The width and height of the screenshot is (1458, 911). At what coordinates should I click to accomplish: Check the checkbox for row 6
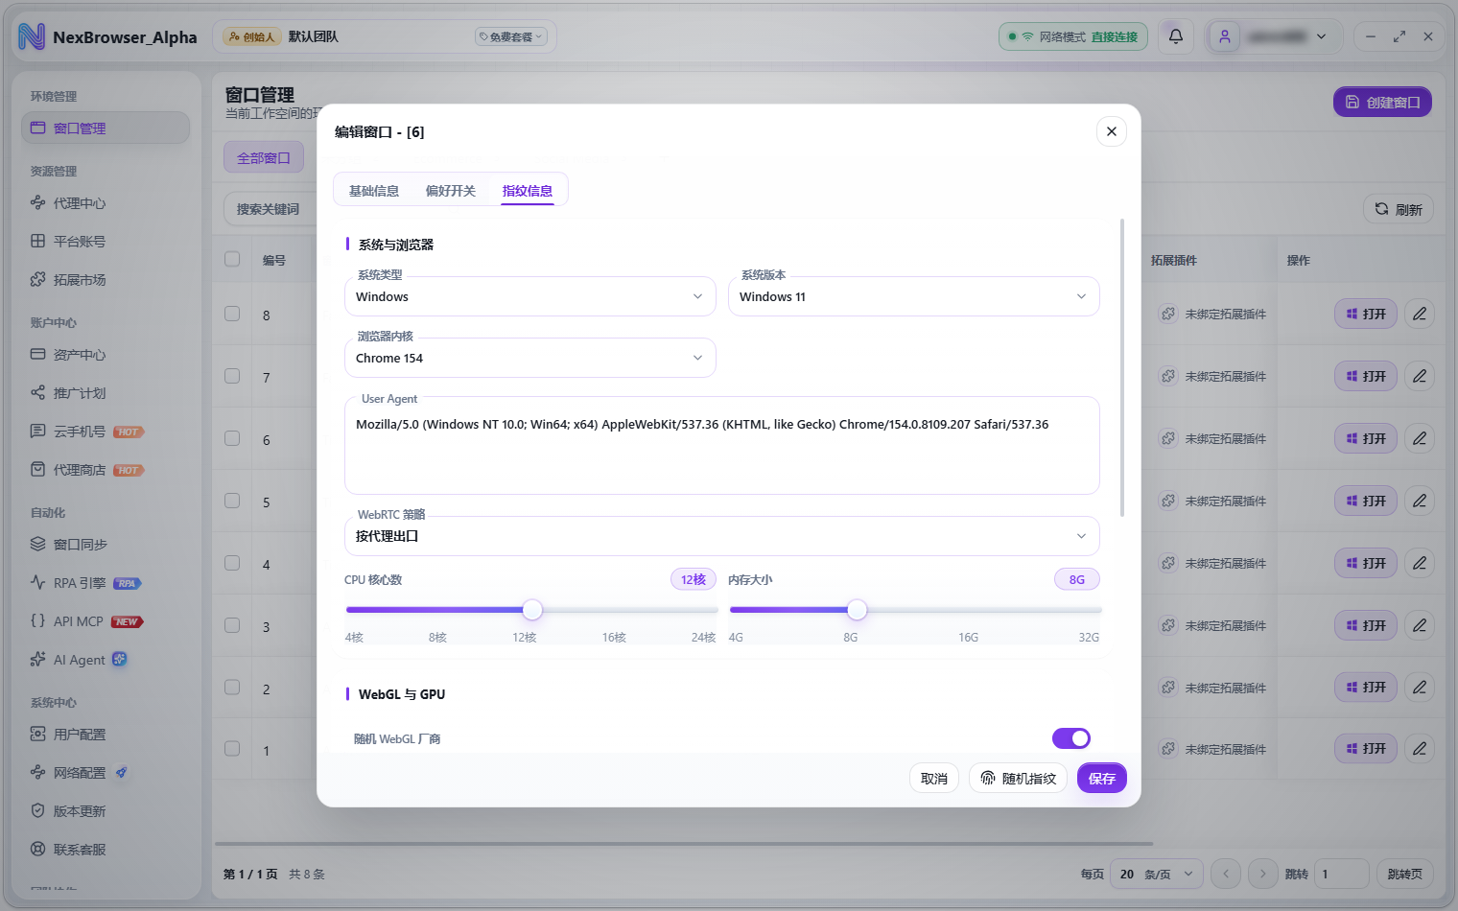tap(232, 438)
